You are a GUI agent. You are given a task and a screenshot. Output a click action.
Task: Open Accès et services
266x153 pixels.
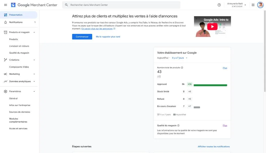pyautogui.click(x=18, y=128)
